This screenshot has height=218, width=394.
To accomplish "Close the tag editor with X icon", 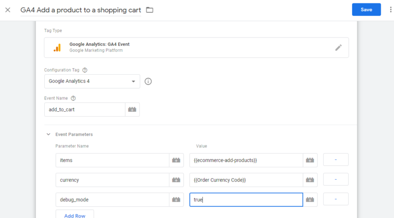I will click(8, 10).
